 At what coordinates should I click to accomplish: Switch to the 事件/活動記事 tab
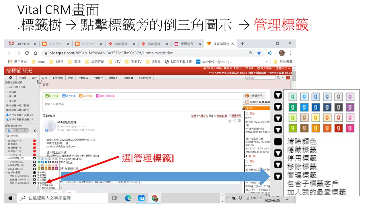(x=106, y=96)
